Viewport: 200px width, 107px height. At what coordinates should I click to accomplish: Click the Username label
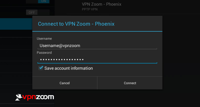click(44, 39)
